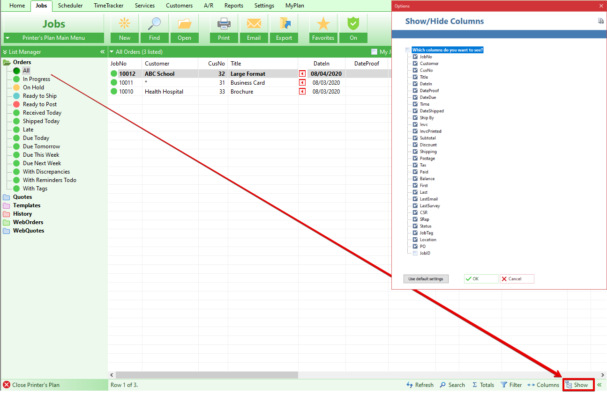Expand the WebOrders folder
Image resolution: width=607 pixels, height=393 pixels.
(7, 222)
